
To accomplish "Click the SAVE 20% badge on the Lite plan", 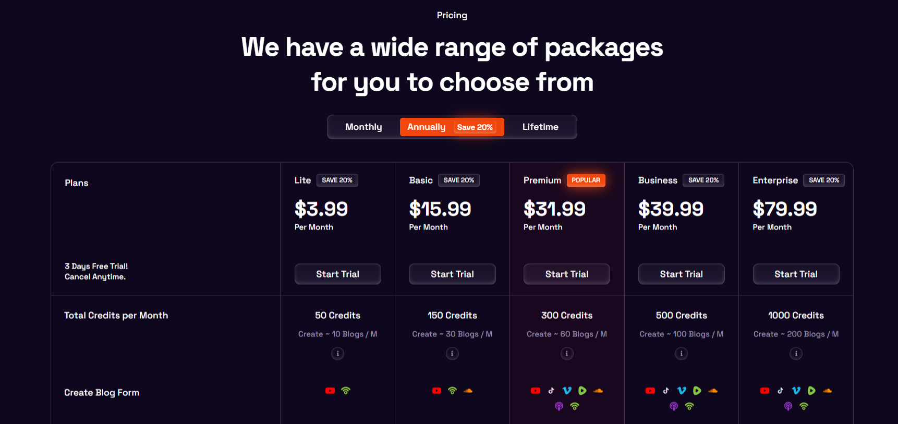I will click(x=337, y=180).
